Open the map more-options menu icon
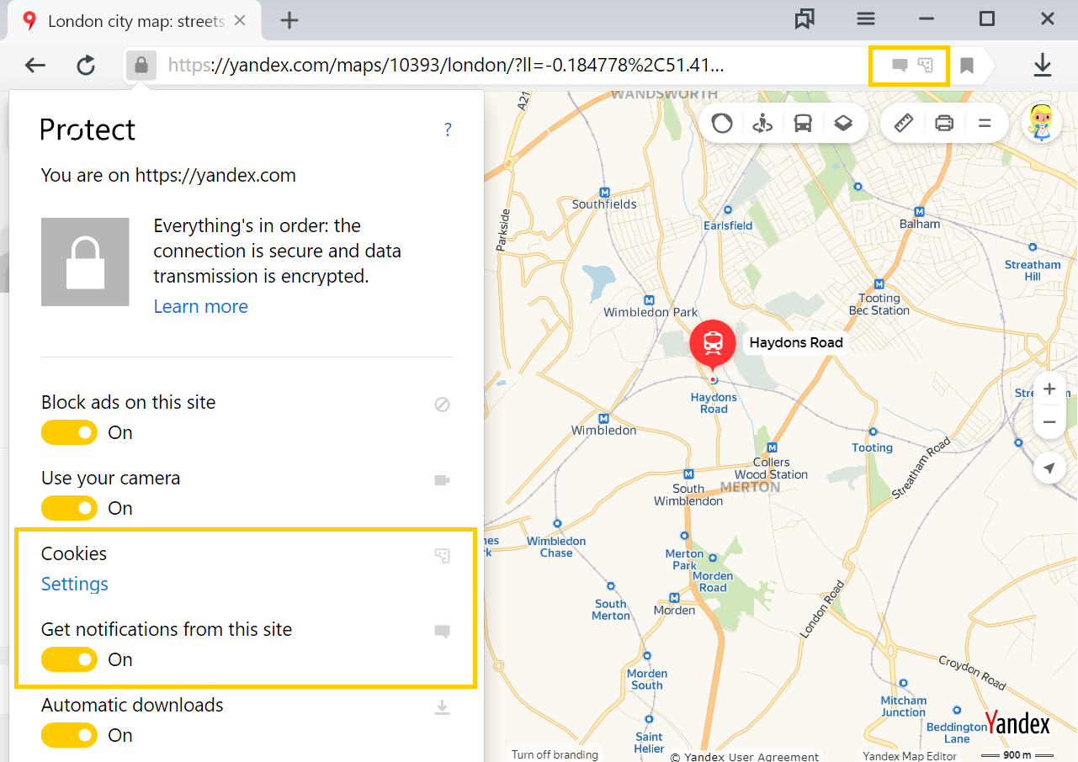This screenshot has width=1078, height=762. 984,124
